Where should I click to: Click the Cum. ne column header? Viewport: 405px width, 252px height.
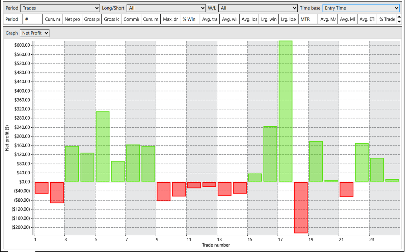[x=52, y=19]
